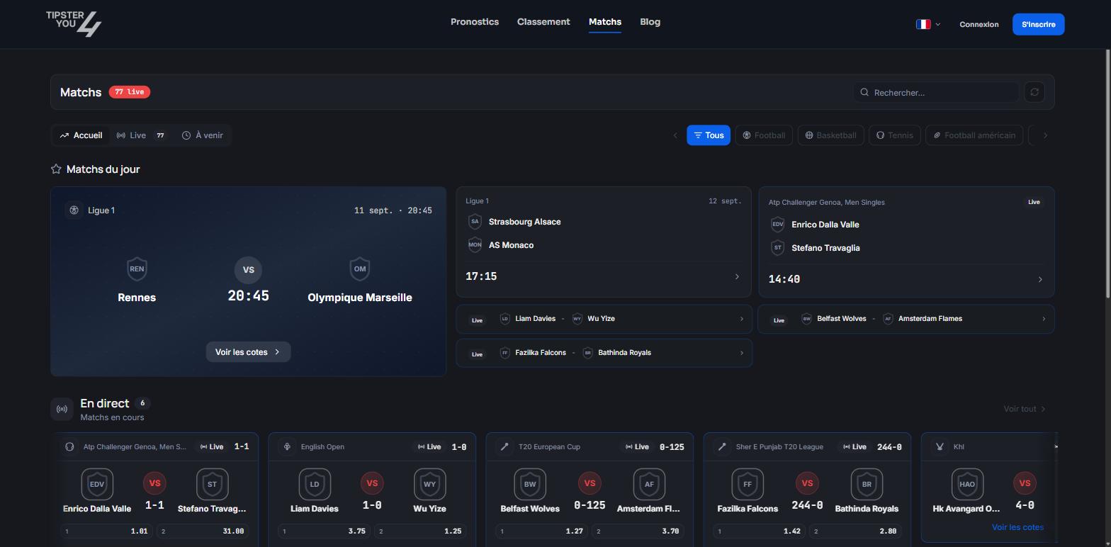Image resolution: width=1111 pixels, height=547 pixels.
Task: Click the S'inscrire button
Action: pos(1038,24)
